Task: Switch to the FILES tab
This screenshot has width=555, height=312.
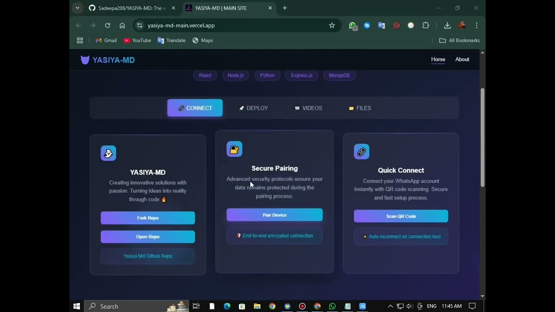Action: click(360, 108)
